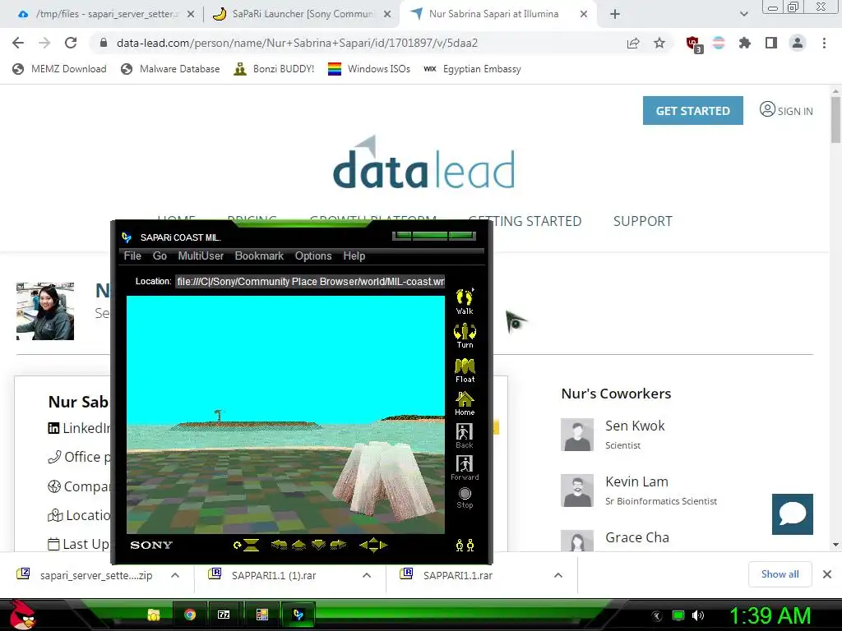Open Chrome from the taskbar
842x631 pixels.
(190, 615)
